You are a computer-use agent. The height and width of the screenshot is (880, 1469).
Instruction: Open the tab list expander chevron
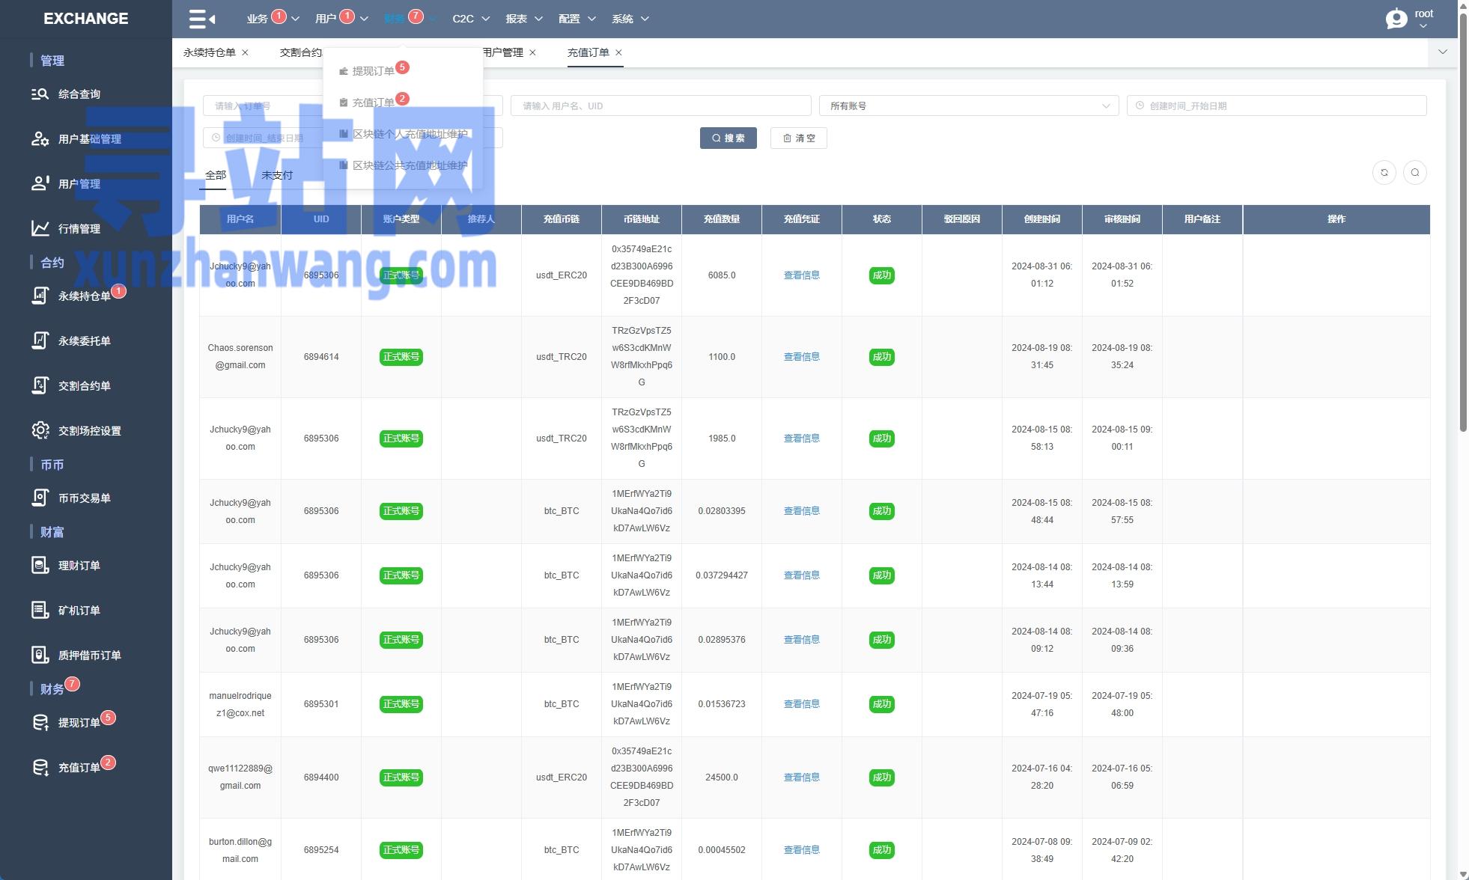click(x=1443, y=52)
